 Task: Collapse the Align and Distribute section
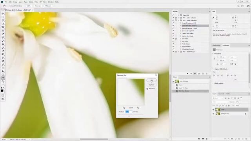tap(213, 69)
